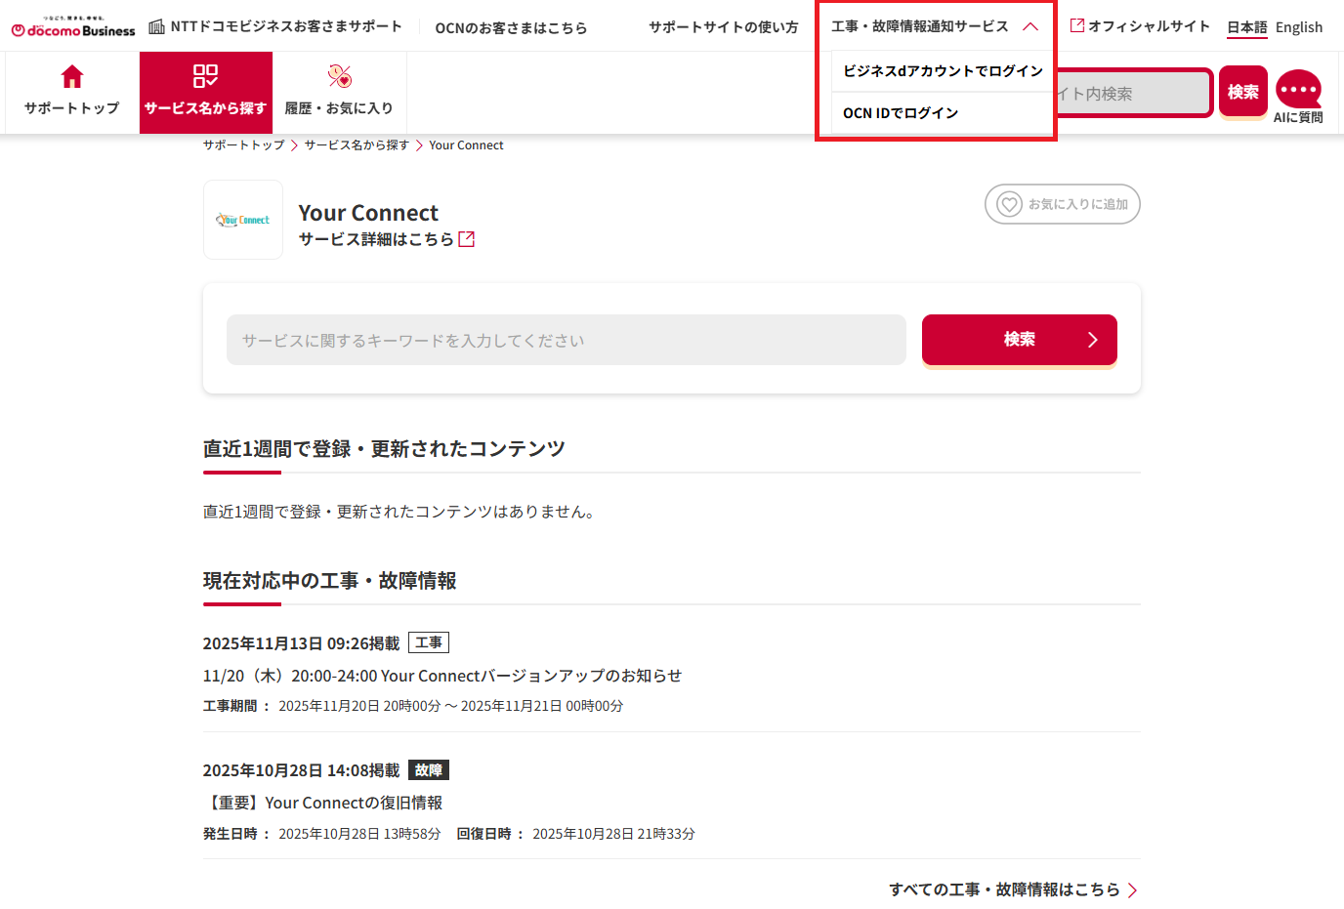The width and height of the screenshot is (1344, 909).
Task: Click the サポートトップ breadcrumb link
Action: coord(244,145)
